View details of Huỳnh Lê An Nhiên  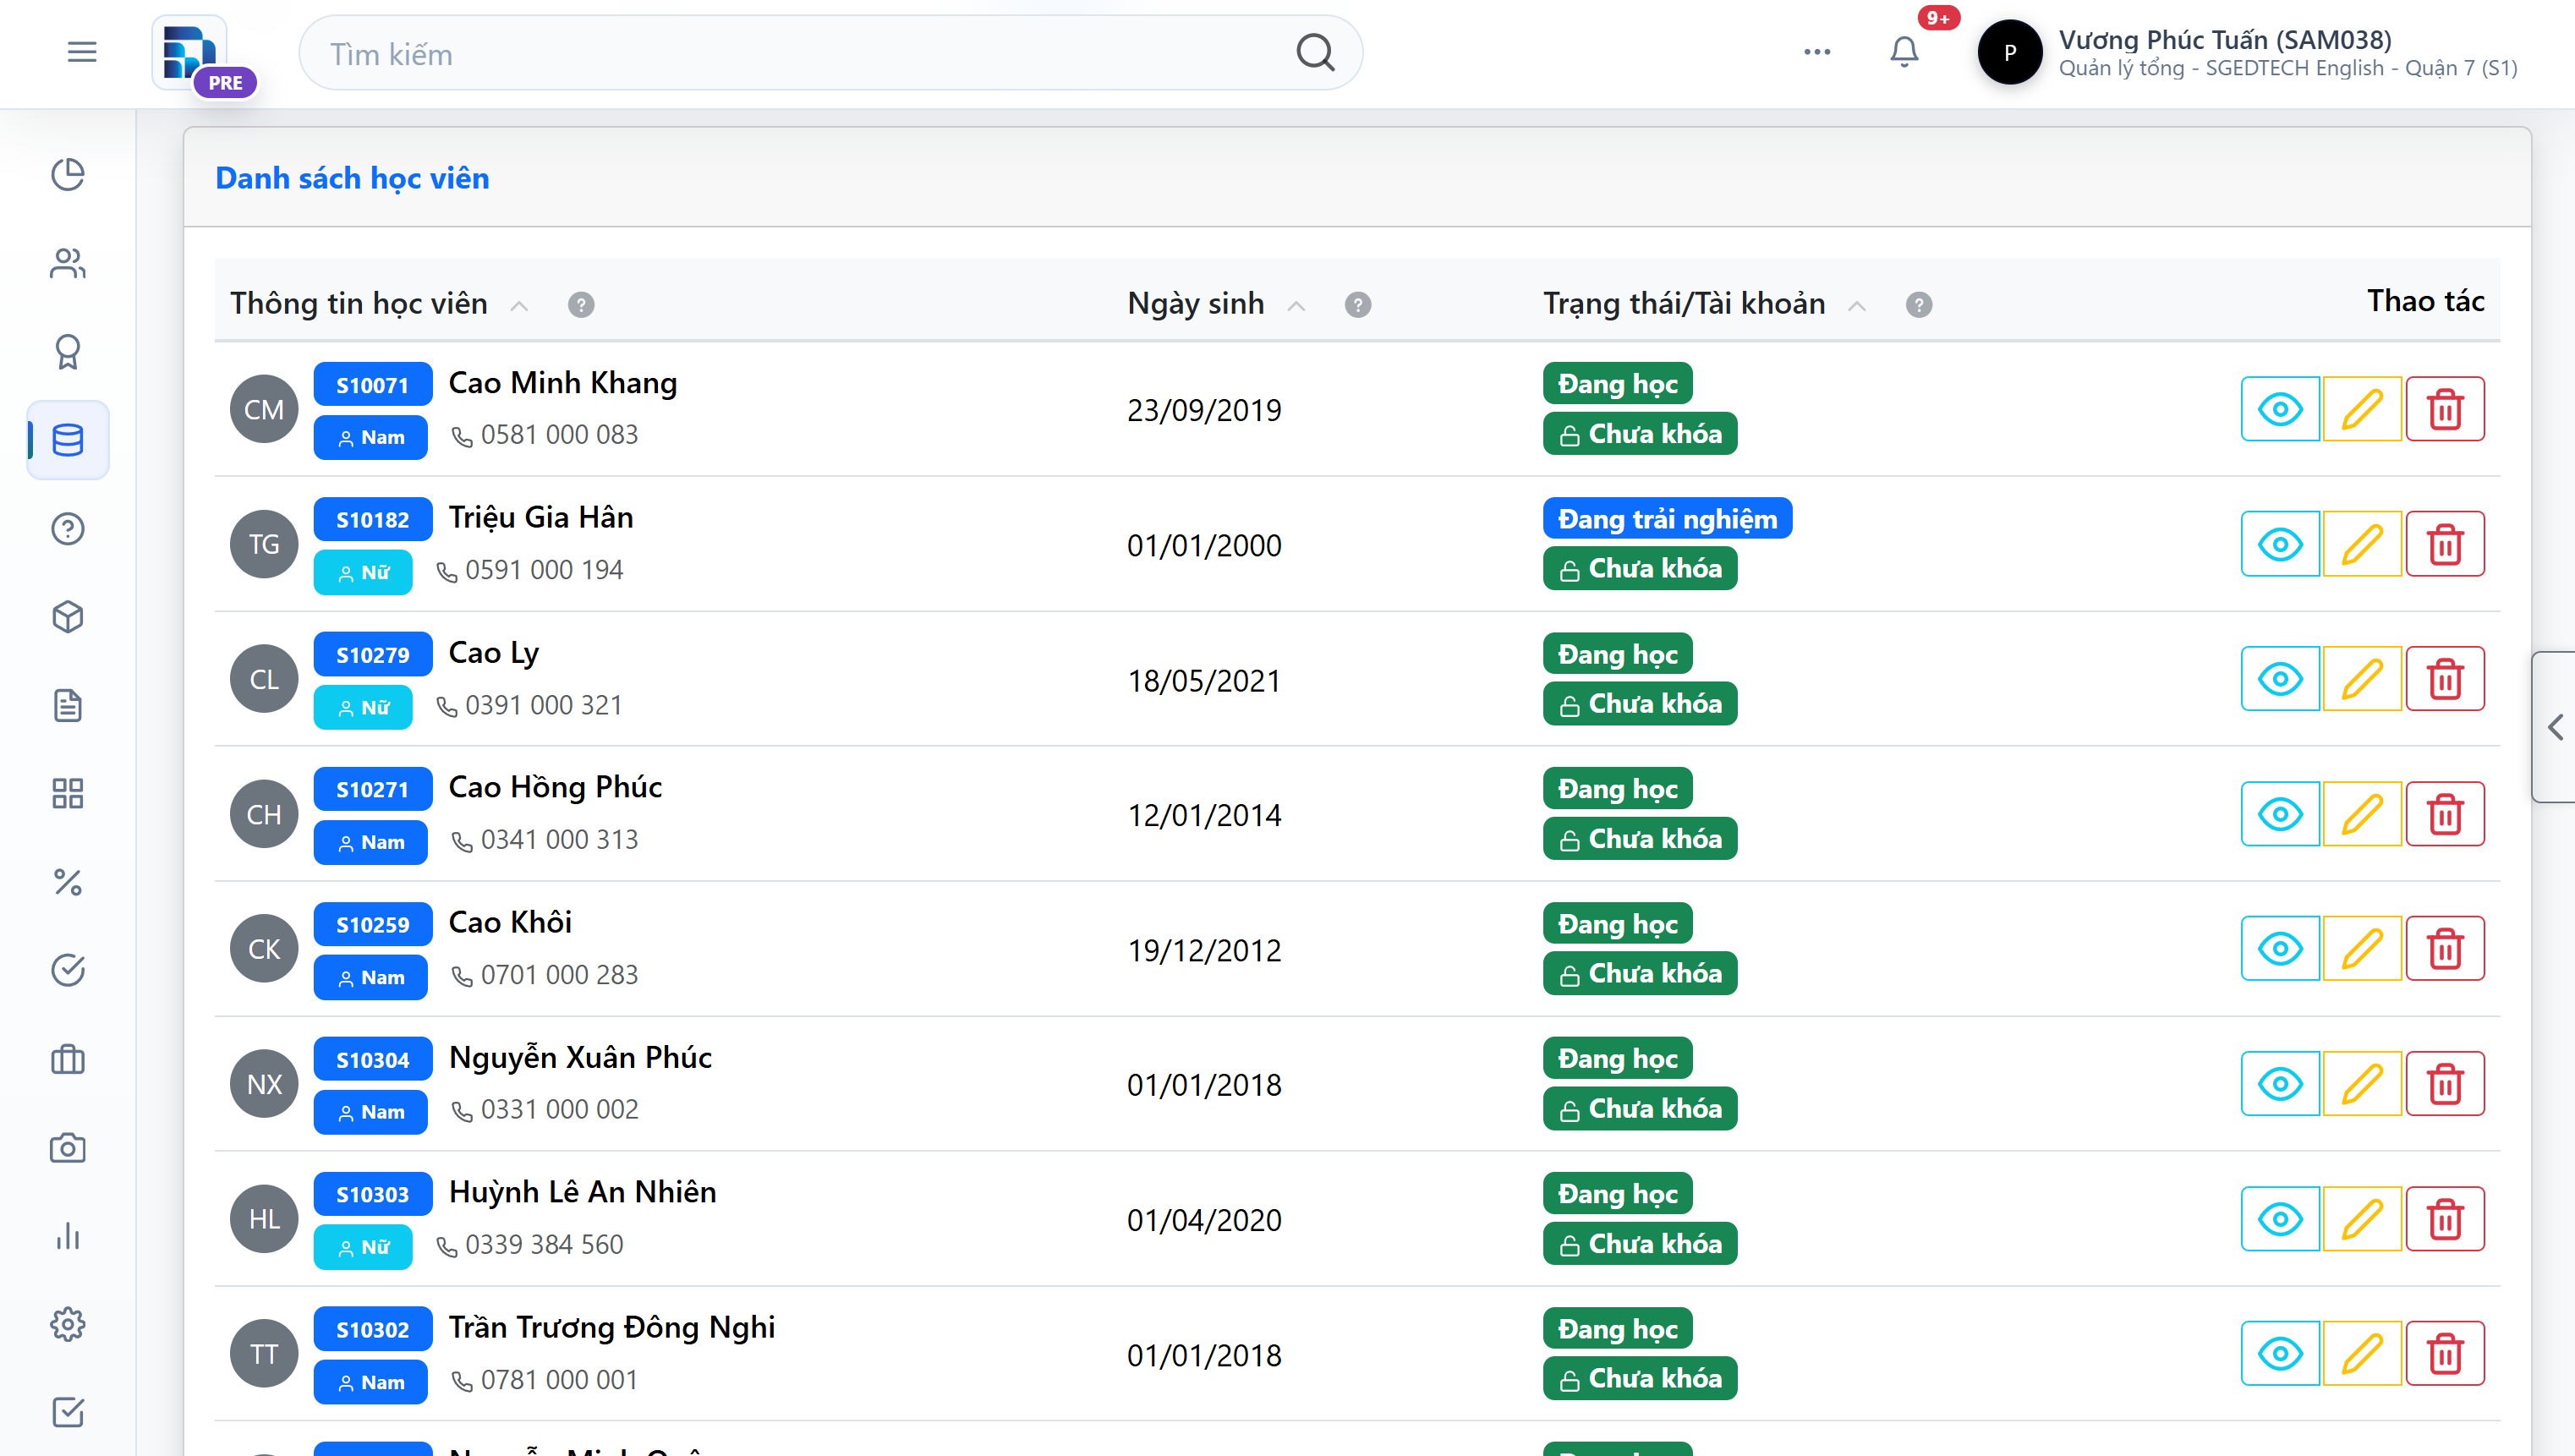[2280, 1219]
